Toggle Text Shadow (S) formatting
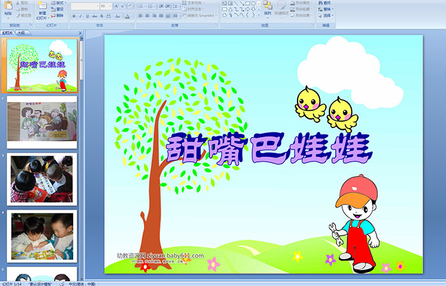Screen dimensions: 446x286 [101, 16]
